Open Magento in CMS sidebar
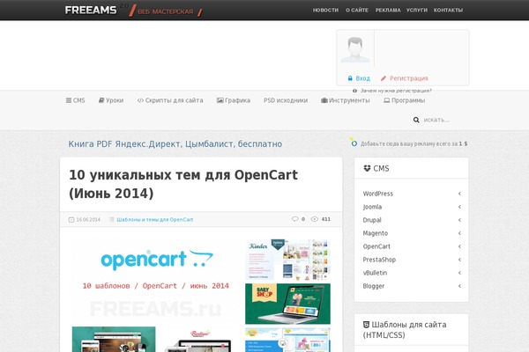529x352 pixels. (376, 233)
